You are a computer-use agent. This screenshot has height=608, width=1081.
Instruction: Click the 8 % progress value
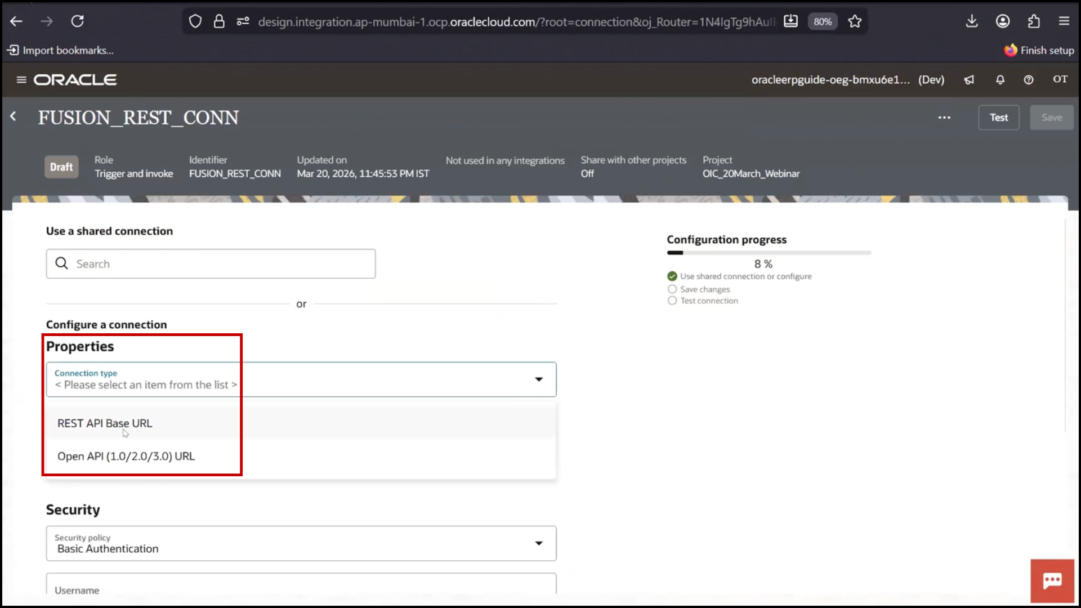tap(763, 264)
